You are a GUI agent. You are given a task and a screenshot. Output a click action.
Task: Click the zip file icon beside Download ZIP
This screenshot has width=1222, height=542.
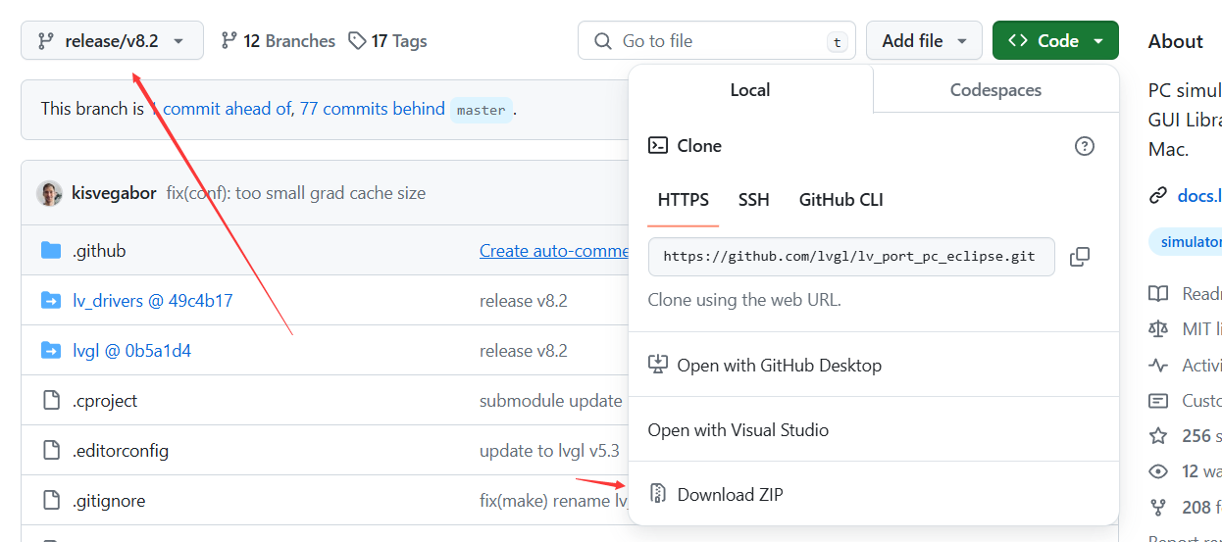tap(658, 494)
